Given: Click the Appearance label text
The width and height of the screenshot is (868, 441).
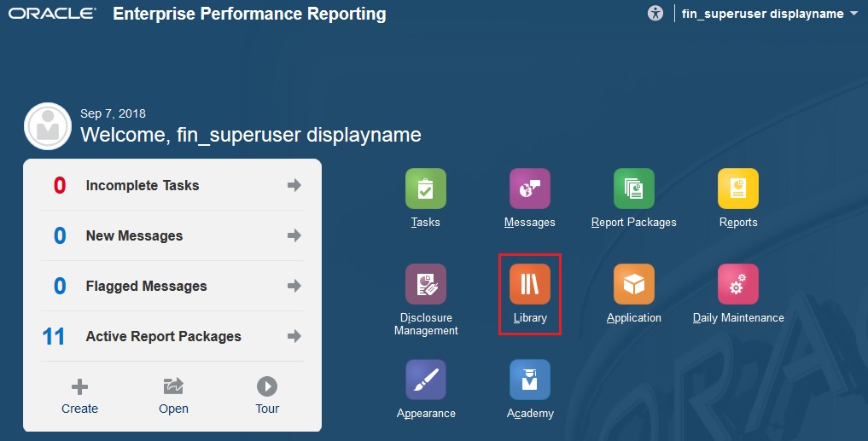Looking at the screenshot, I should [x=426, y=414].
